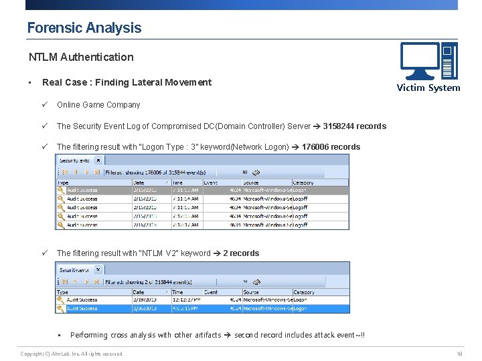Sort by Category column in 2-events panel

321,292
